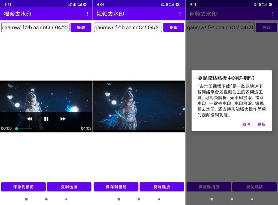This screenshot has height=205, width=278.
Task: Rewind the video using the rewind control
Action: coord(29,119)
